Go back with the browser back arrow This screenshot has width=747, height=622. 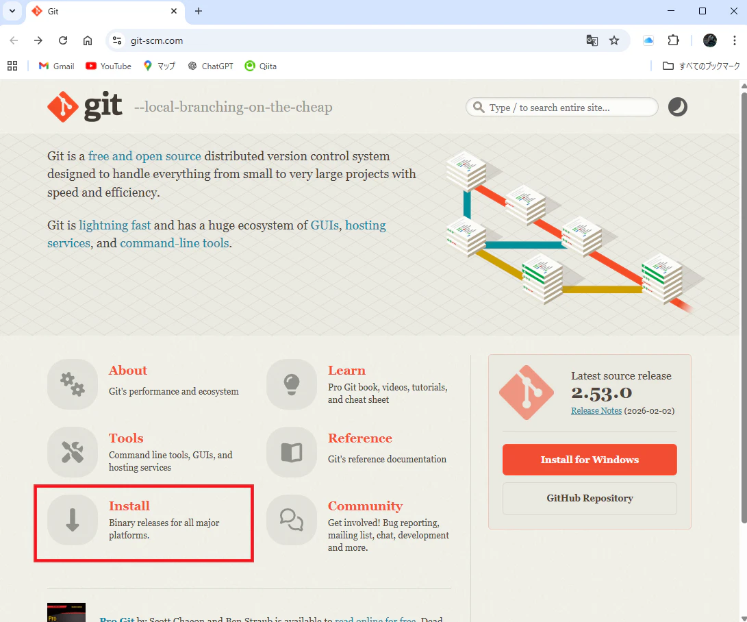click(x=14, y=40)
